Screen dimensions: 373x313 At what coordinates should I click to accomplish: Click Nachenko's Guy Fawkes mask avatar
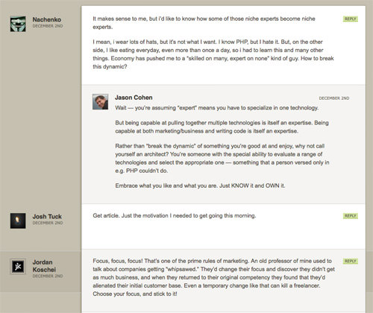coord(18,24)
